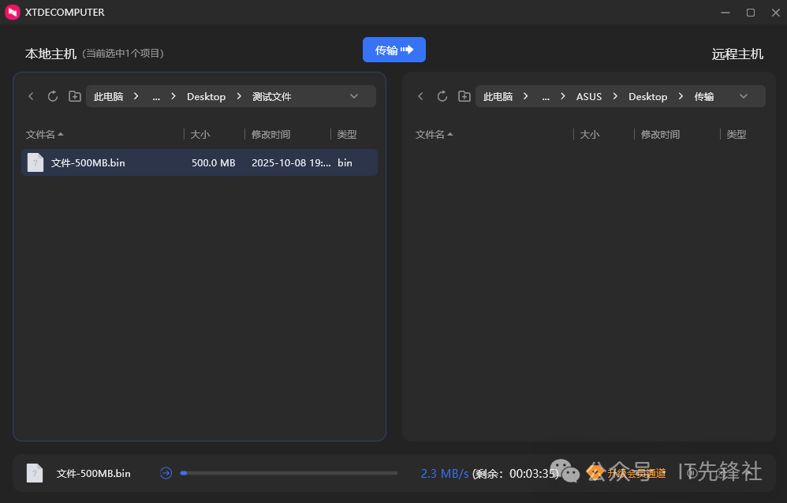Click the 文件-500MB.bin file icon in transfer bar

[35, 473]
